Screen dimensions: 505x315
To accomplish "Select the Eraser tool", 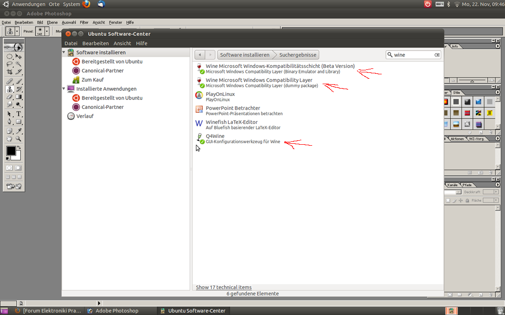I will coord(9,97).
